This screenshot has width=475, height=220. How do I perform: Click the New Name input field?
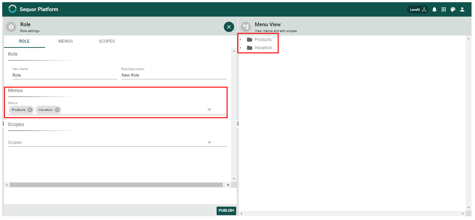[x=65, y=75]
